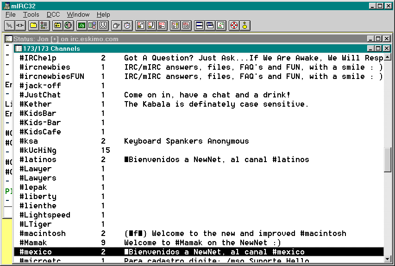Open General Options checklist icon
This screenshot has height=266, width=395.
coord(44,25)
